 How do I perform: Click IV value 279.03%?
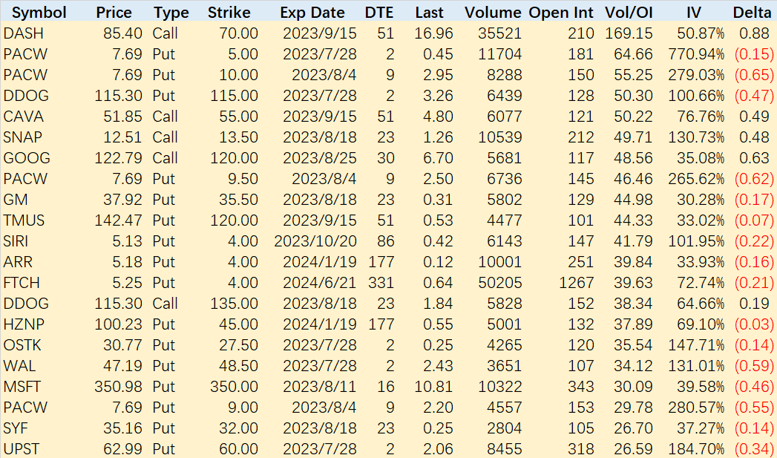(x=696, y=75)
